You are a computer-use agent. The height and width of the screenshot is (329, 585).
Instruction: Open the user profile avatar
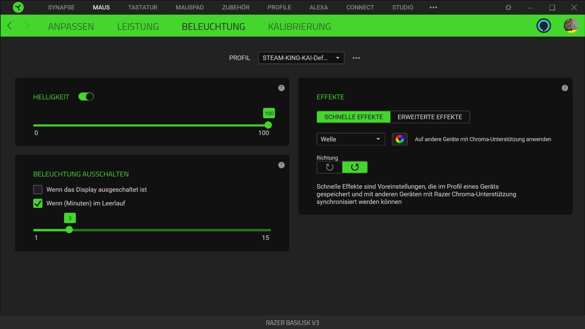pyautogui.click(x=571, y=26)
